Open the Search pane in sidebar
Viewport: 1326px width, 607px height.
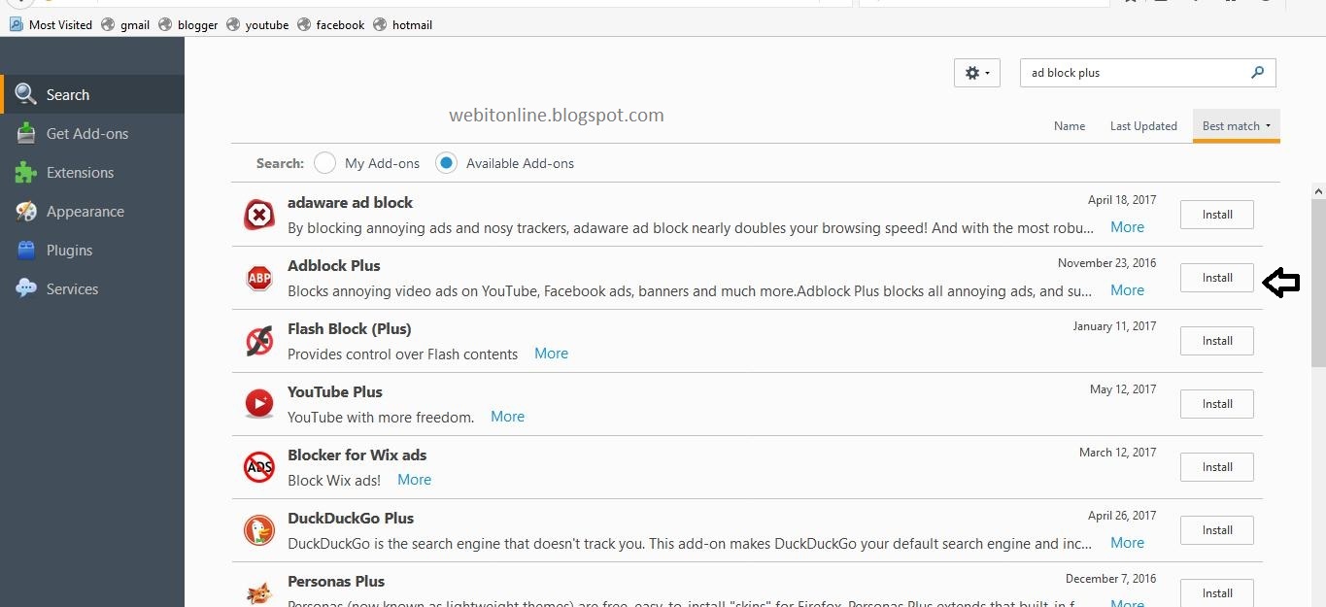(x=92, y=94)
